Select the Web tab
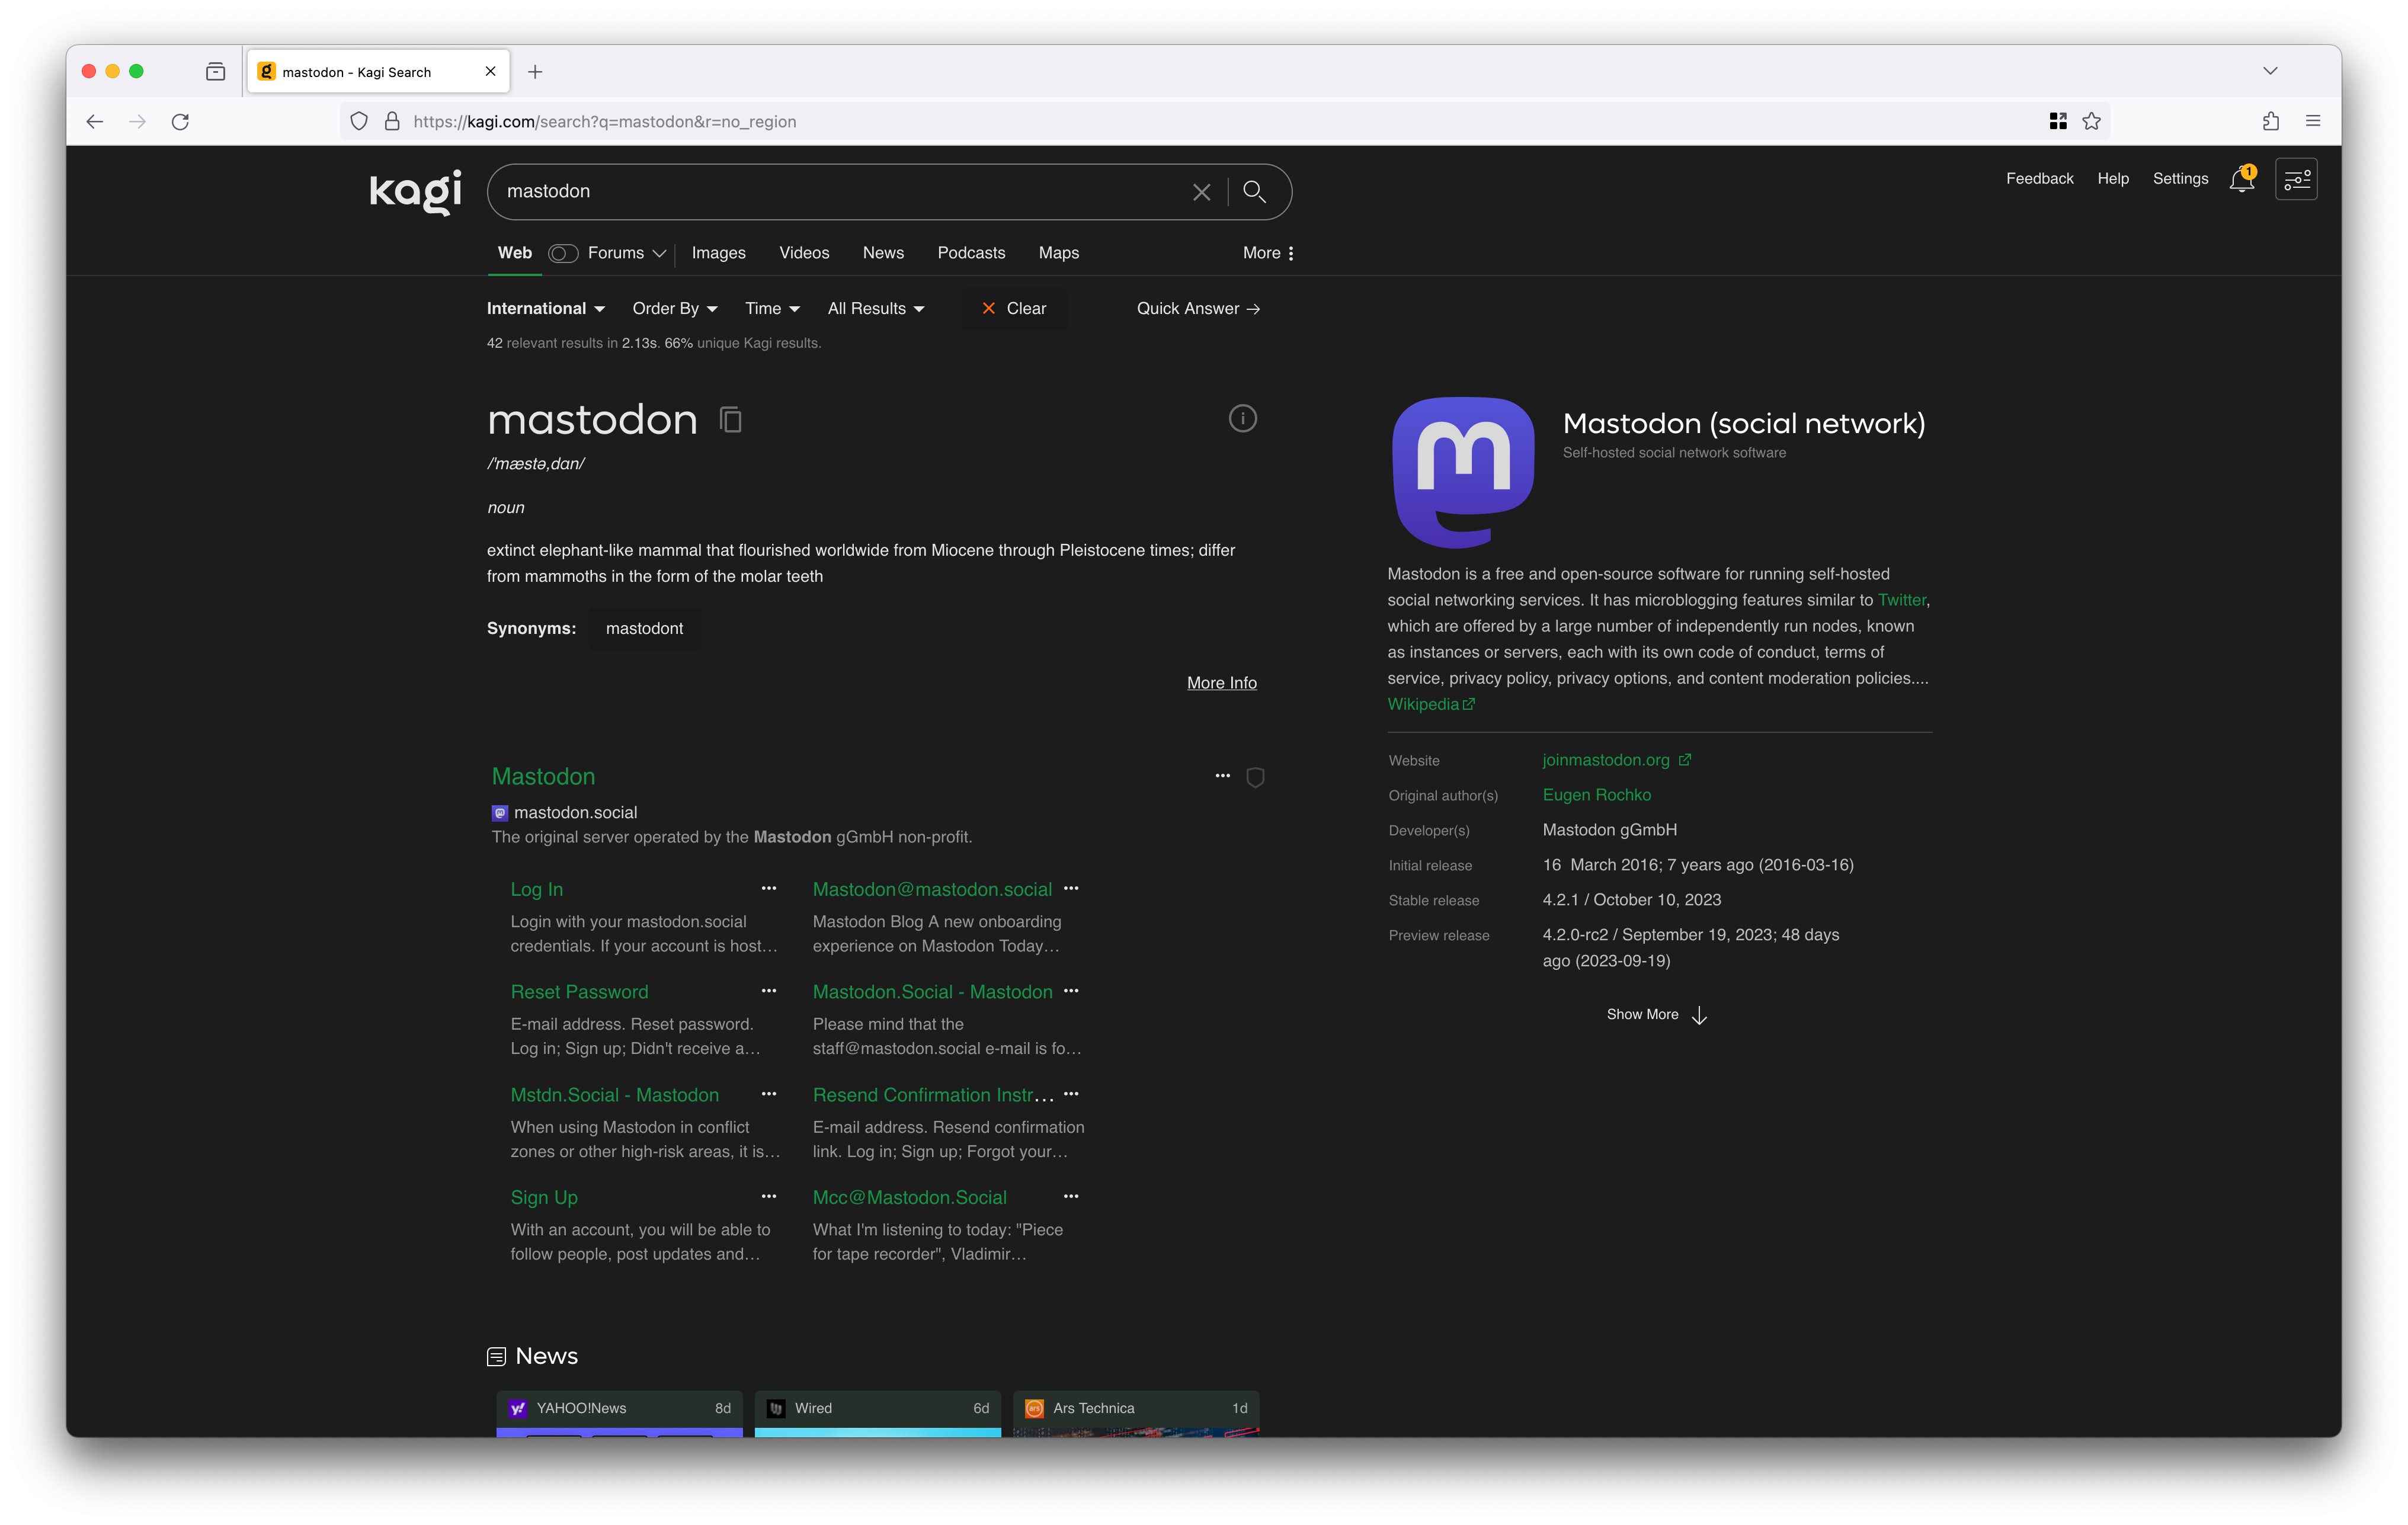 pyautogui.click(x=514, y=253)
